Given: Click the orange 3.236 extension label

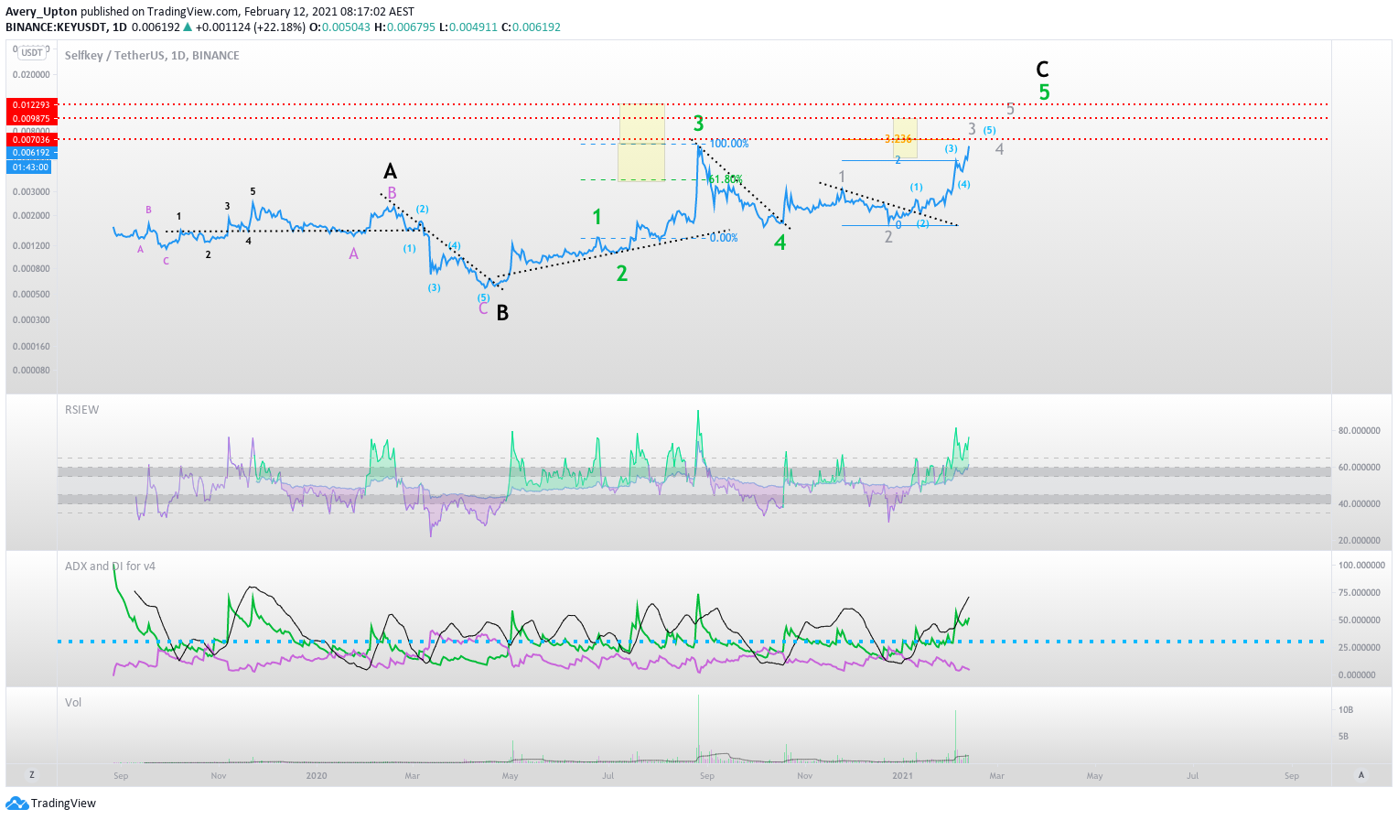Looking at the screenshot, I should (x=898, y=139).
